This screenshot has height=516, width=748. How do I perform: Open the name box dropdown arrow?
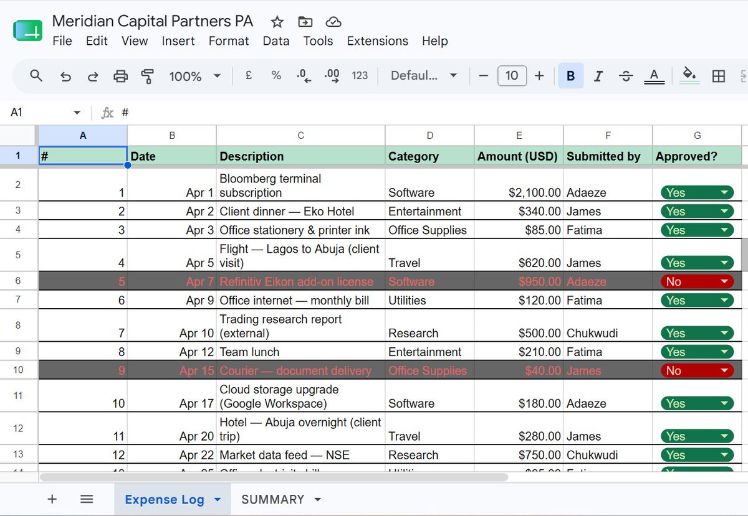pos(77,113)
